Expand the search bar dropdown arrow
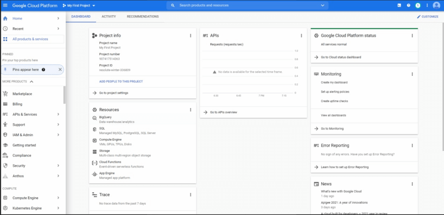The height and width of the screenshot is (215, 444). point(323,5)
